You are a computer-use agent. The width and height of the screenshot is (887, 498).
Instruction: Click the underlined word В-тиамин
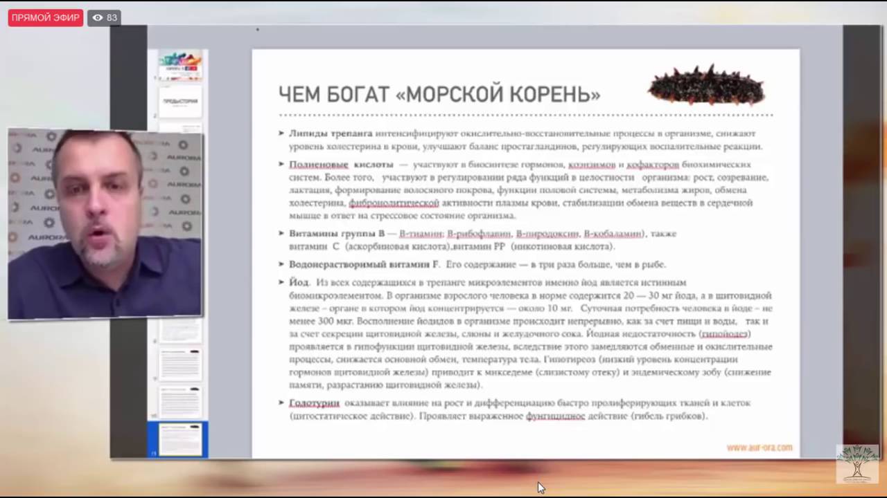(421, 234)
